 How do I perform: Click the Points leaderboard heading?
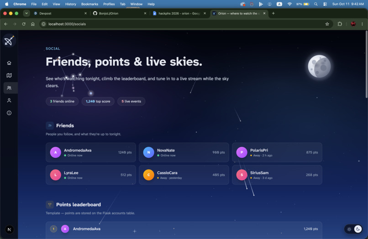tap(79, 204)
